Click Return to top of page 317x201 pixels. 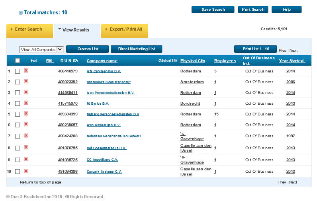pos(41,182)
